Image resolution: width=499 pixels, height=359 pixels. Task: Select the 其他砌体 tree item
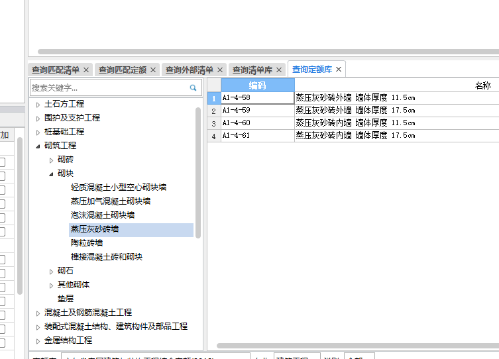(74, 285)
